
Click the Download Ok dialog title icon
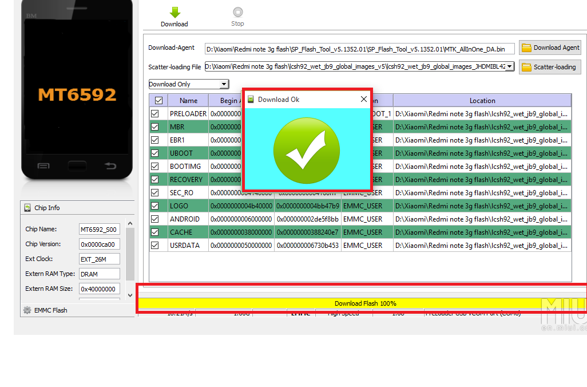point(251,99)
